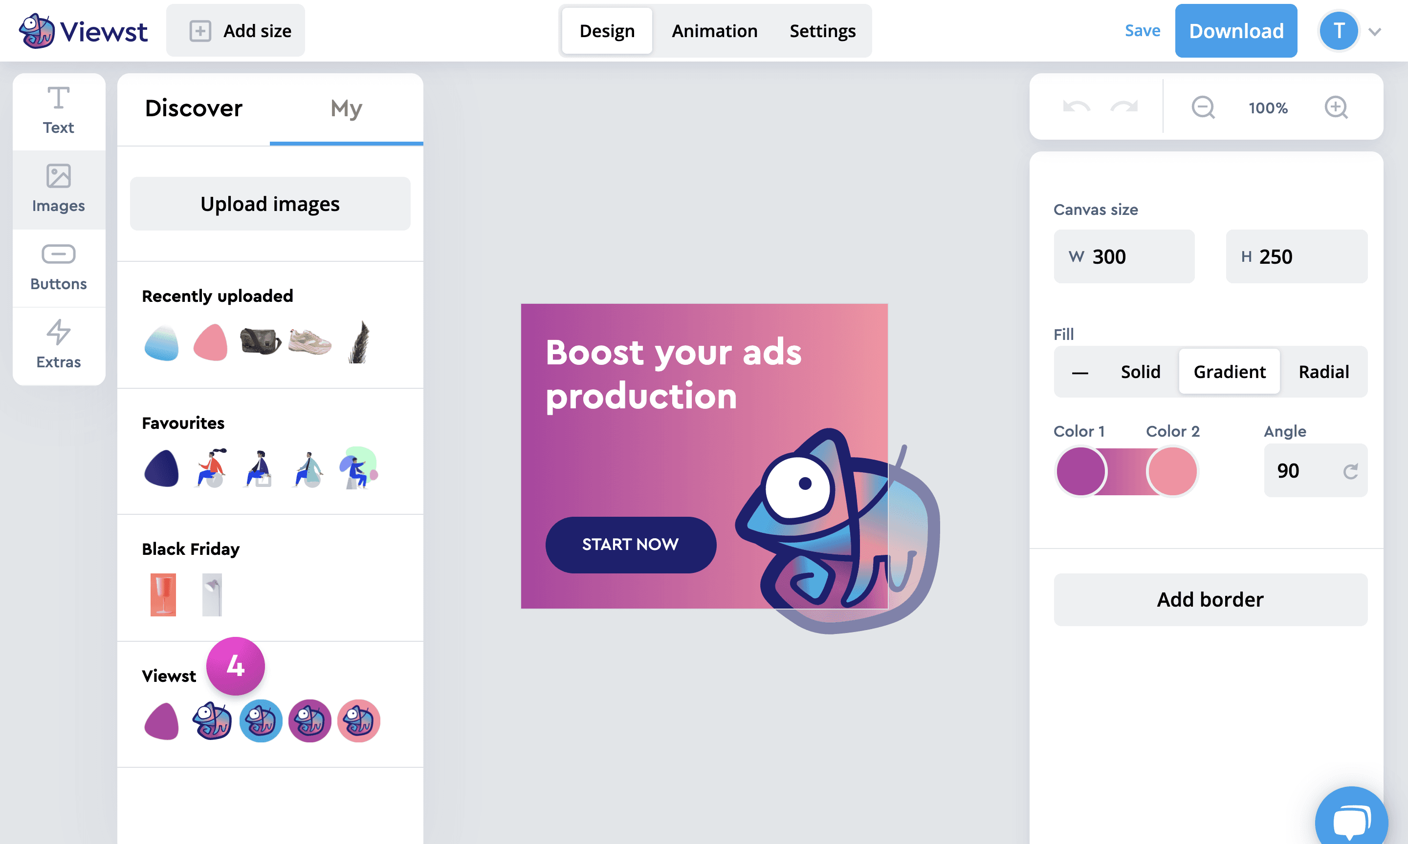Open the Extras lightning panel
Image resolution: width=1408 pixels, height=844 pixels.
pyautogui.click(x=59, y=345)
